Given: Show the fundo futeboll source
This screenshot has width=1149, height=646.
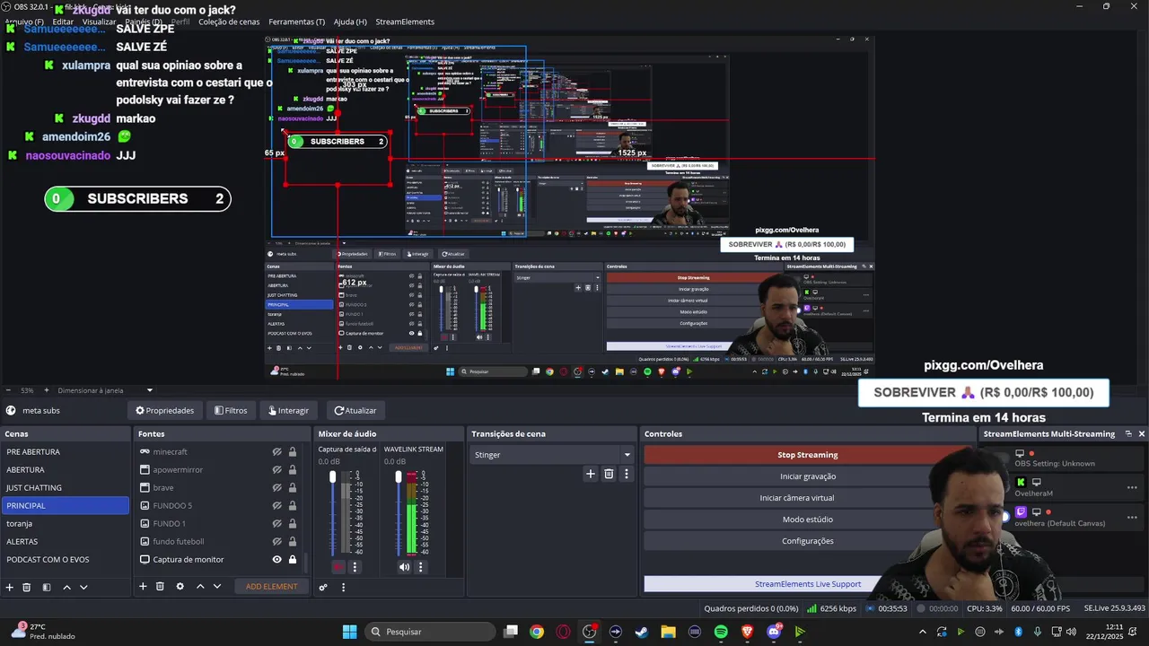Looking at the screenshot, I should tap(277, 541).
